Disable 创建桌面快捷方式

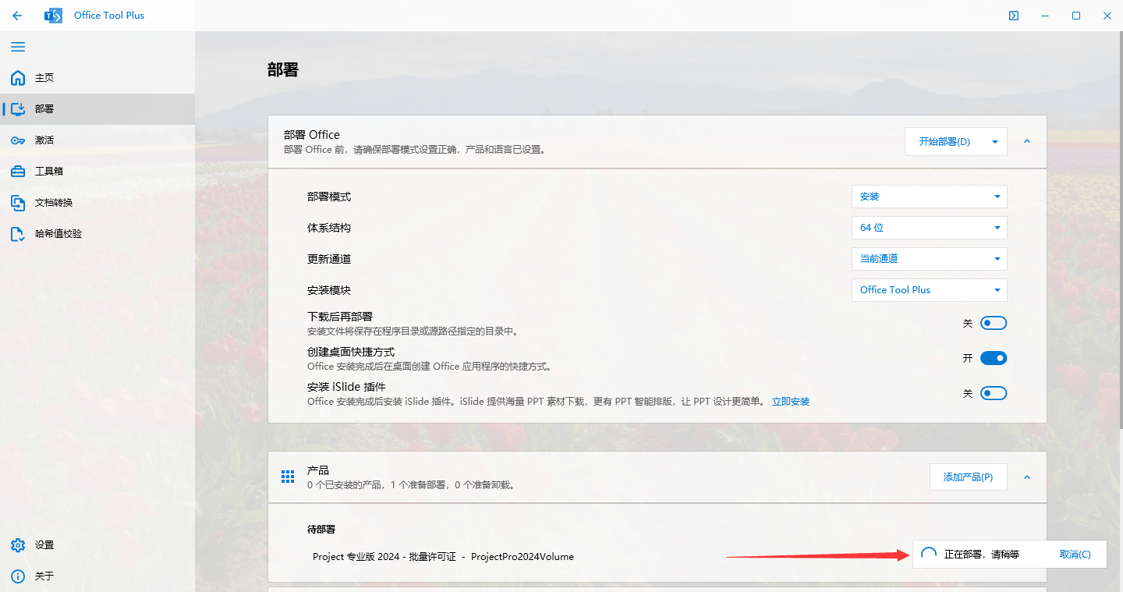pos(993,357)
